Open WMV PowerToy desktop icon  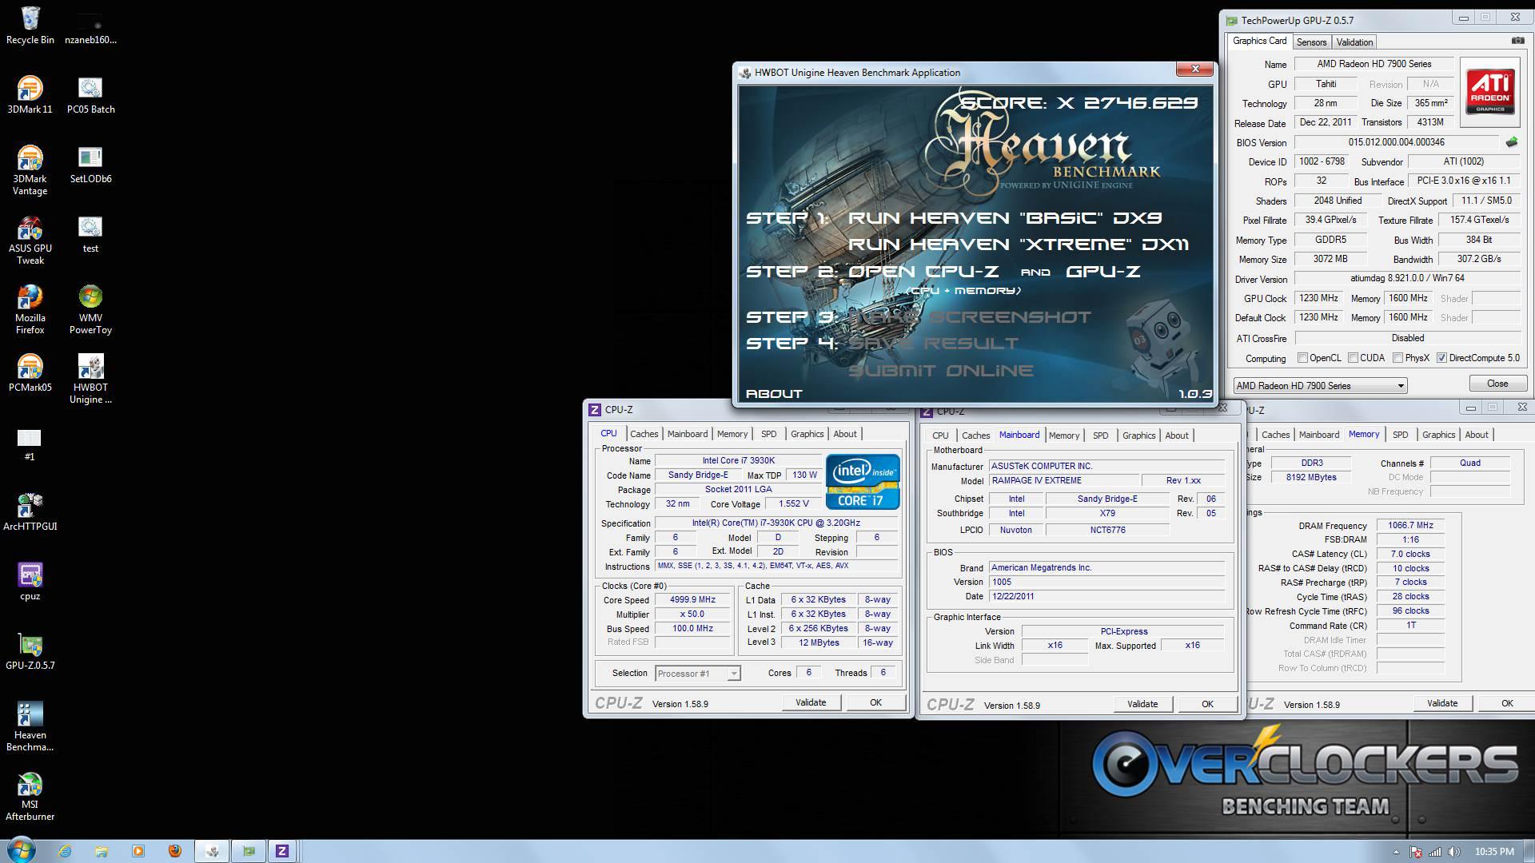click(x=90, y=309)
